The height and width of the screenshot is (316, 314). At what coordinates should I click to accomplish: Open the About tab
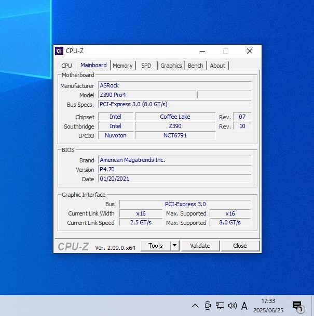[217, 66]
